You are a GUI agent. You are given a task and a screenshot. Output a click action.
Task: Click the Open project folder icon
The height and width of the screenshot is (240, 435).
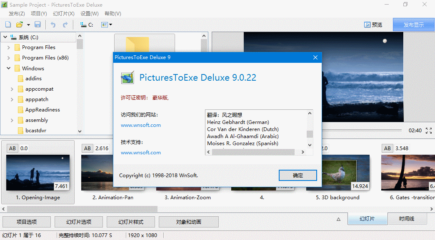click(x=19, y=25)
